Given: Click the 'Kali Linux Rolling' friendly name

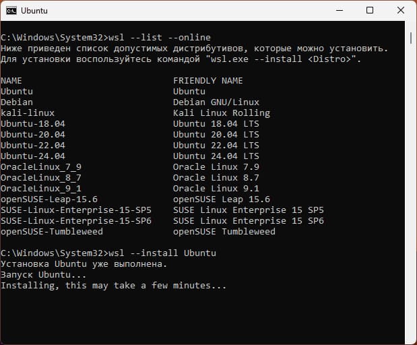Looking at the screenshot, I should 221,113.
